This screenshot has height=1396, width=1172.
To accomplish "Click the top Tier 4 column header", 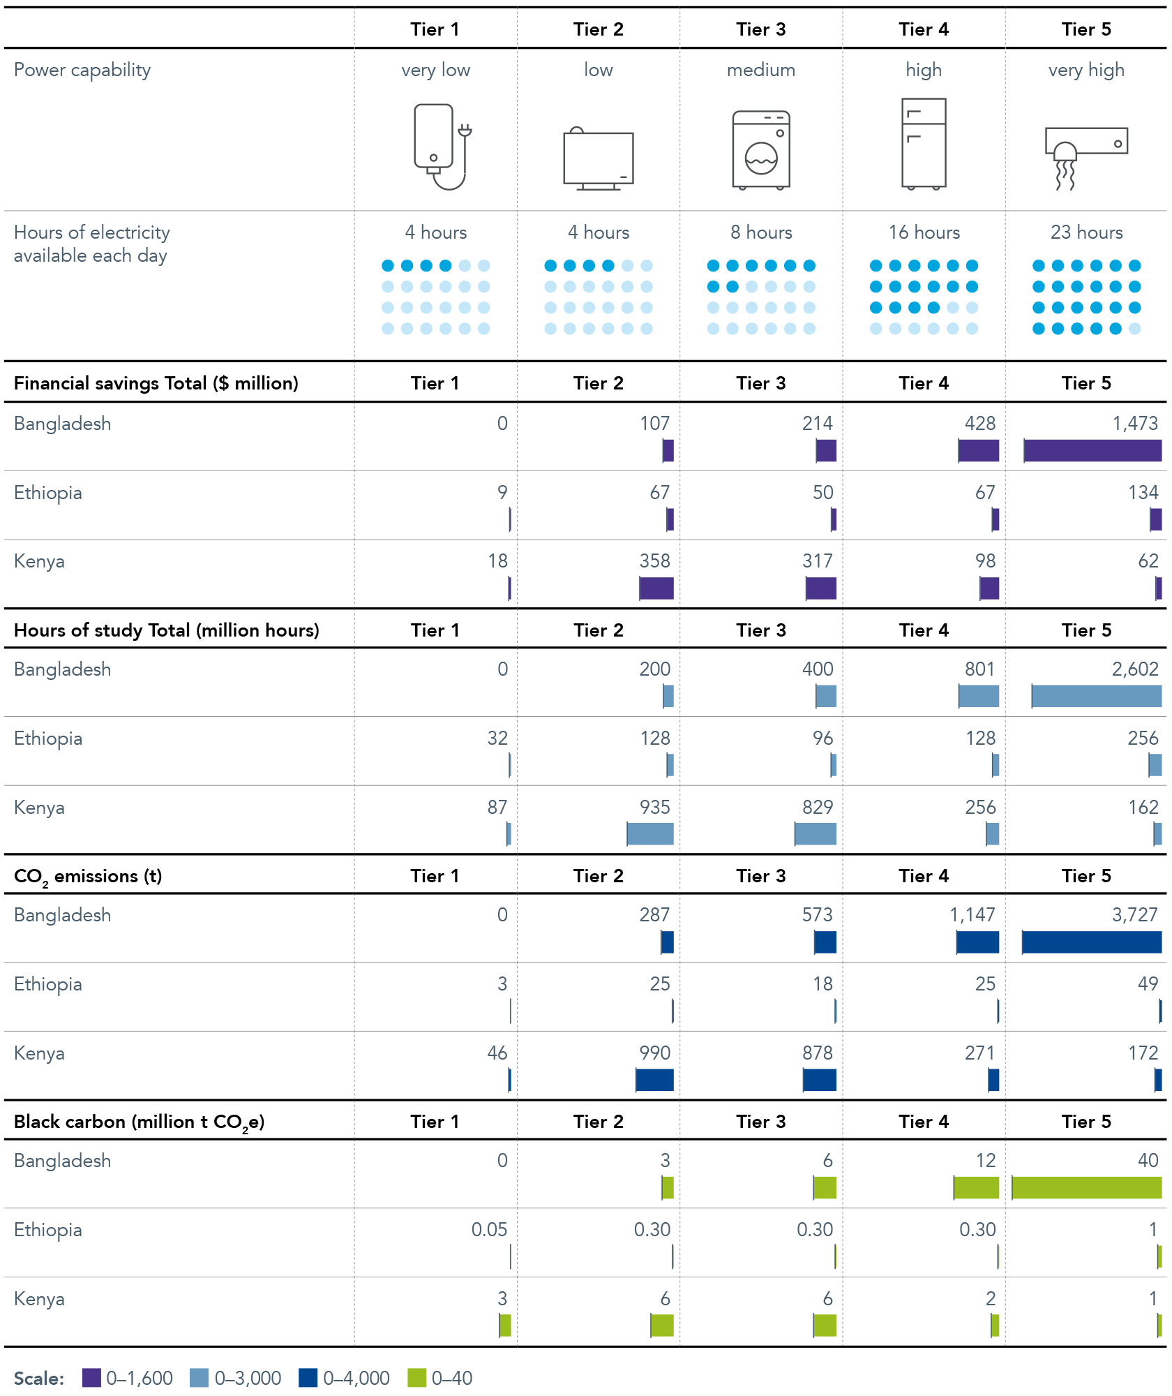I will pyautogui.click(x=924, y=29).
